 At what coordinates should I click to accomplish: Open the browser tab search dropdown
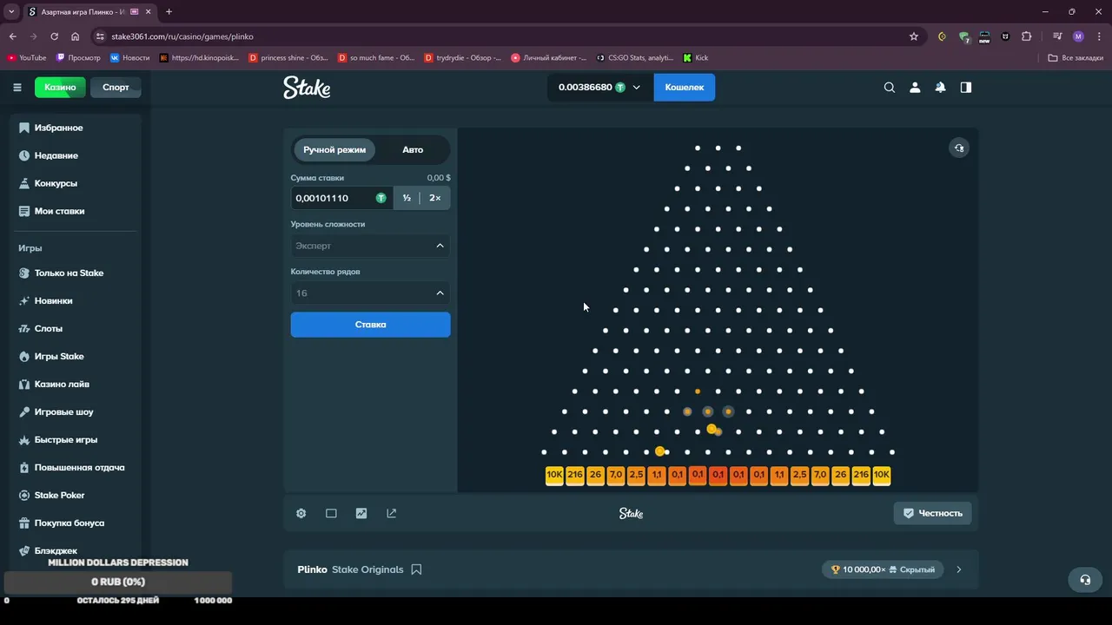coord(11,11)
